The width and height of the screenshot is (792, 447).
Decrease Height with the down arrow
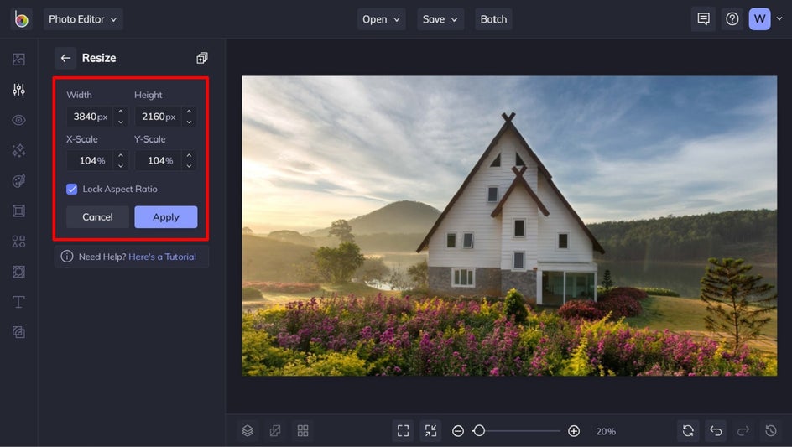[x=189, y=122]
